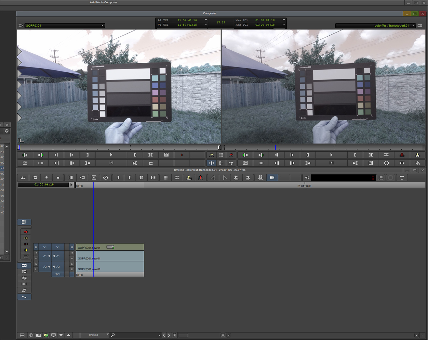Open the colorTest.Transcoded.01 sequence dropdown
Screen dimensions: 428x340
pyautogui.click(x=413, y=25)
